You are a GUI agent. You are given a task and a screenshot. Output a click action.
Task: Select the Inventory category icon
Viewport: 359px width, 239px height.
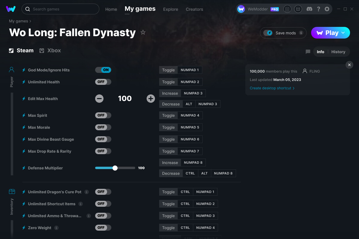12,191
